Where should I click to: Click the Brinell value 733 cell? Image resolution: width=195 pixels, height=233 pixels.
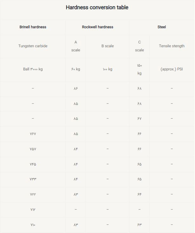coord(33,179)
